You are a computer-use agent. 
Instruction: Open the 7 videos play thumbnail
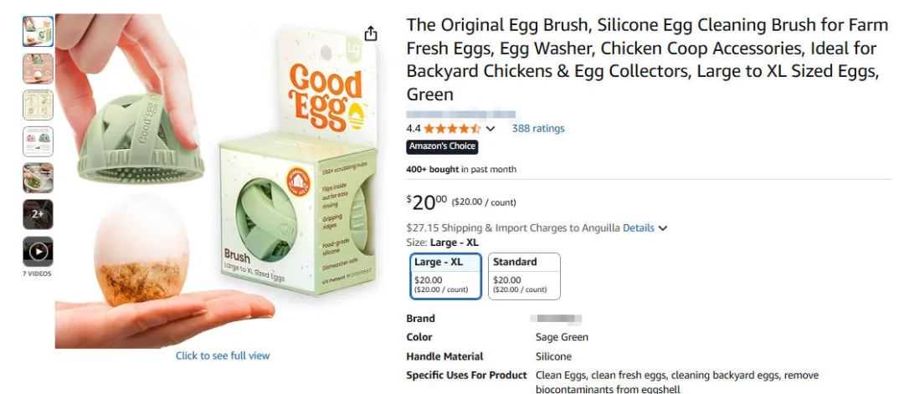(38, 251)
